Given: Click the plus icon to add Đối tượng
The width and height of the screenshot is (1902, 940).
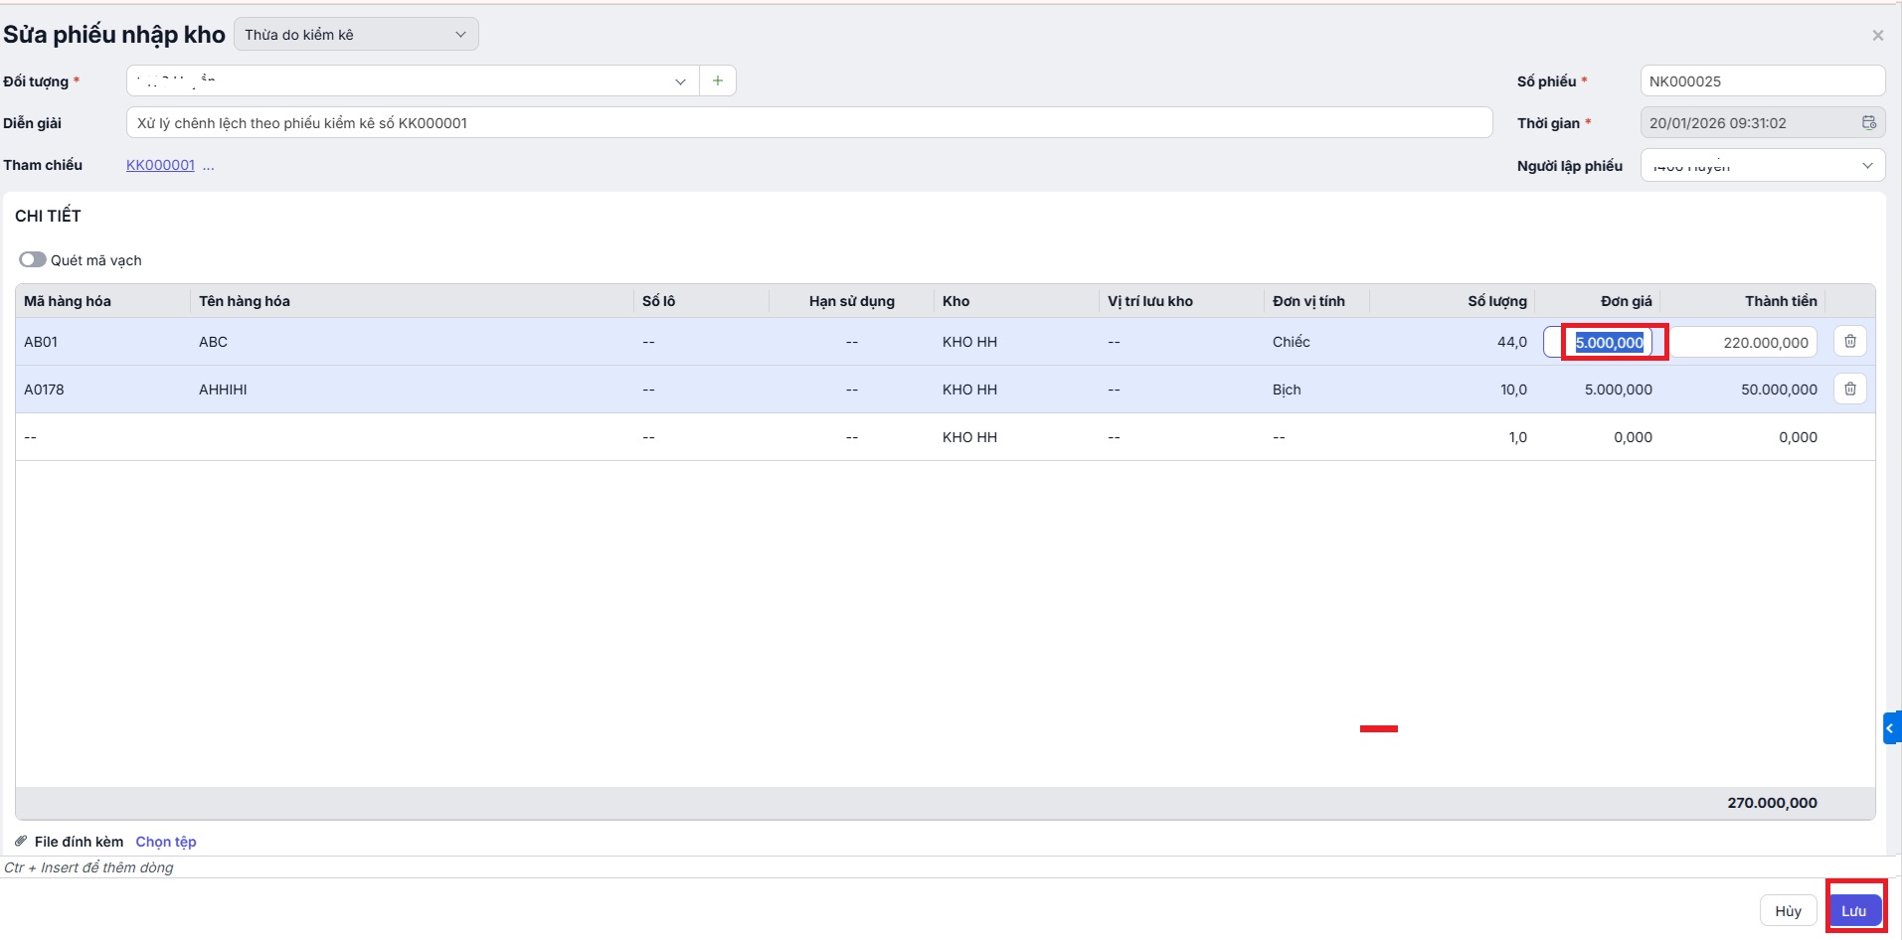Looking at the screenshot, I should pyautogui.click(x=718, y=80).
